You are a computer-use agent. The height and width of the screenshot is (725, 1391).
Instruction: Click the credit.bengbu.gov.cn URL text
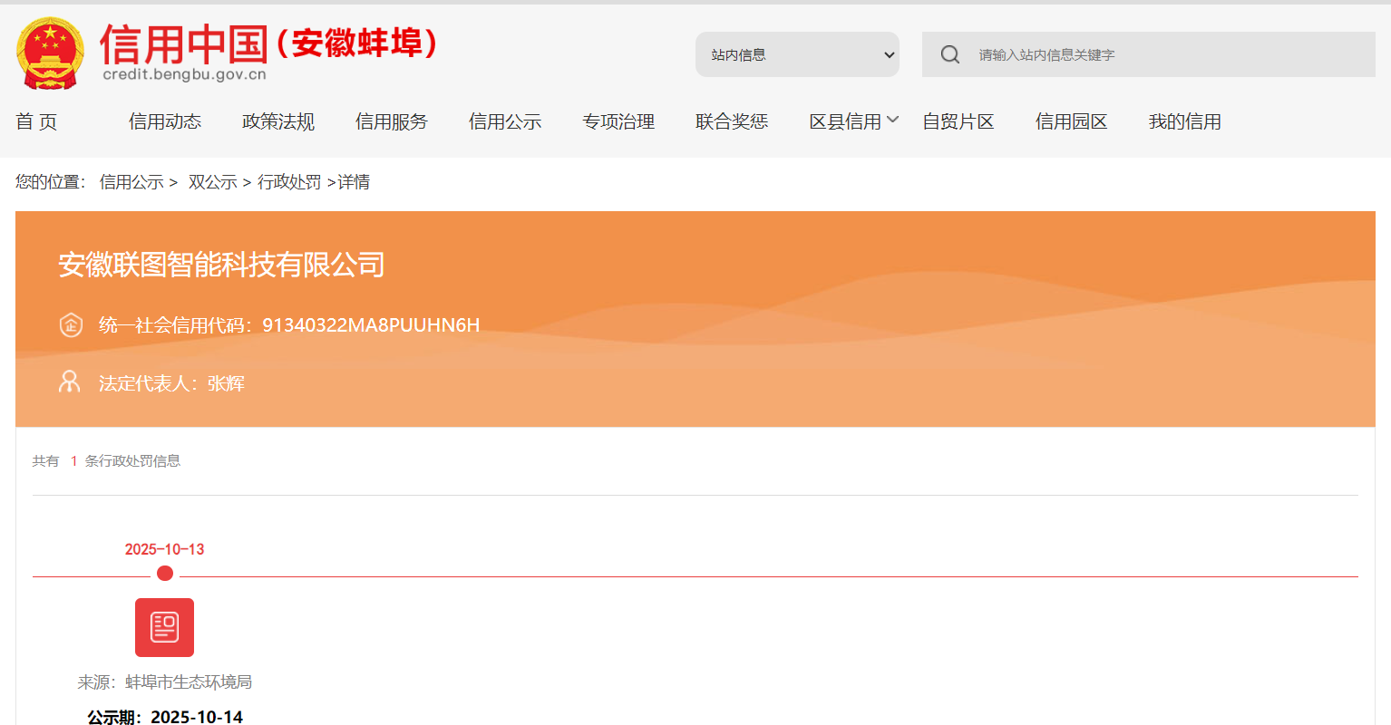pyautogui.click(x=185, y=75)
